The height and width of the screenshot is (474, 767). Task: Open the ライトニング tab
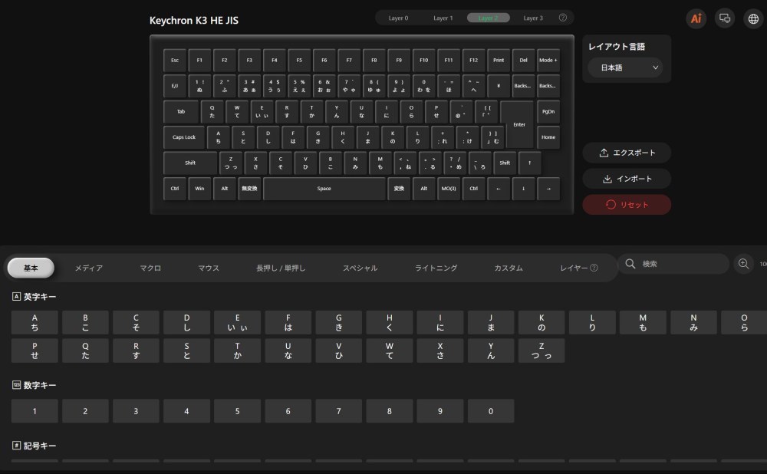pyautogui.click(x=436, y=268)
